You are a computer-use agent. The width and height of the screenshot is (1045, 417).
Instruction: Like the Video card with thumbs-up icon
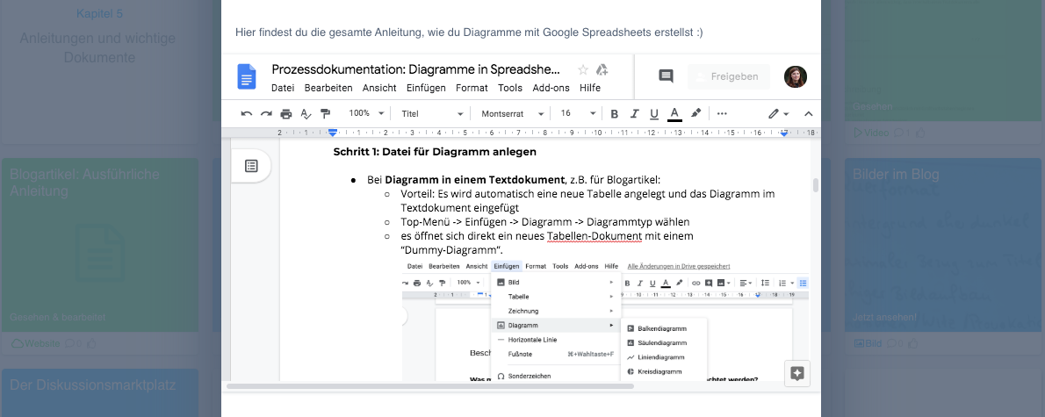click(921, 133)
